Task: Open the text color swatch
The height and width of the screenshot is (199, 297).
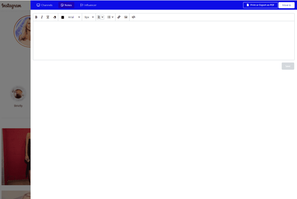Action: (62, 17)
